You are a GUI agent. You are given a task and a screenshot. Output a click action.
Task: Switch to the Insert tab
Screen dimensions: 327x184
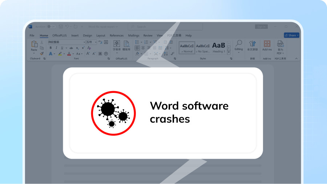click(x=75, y=36)
